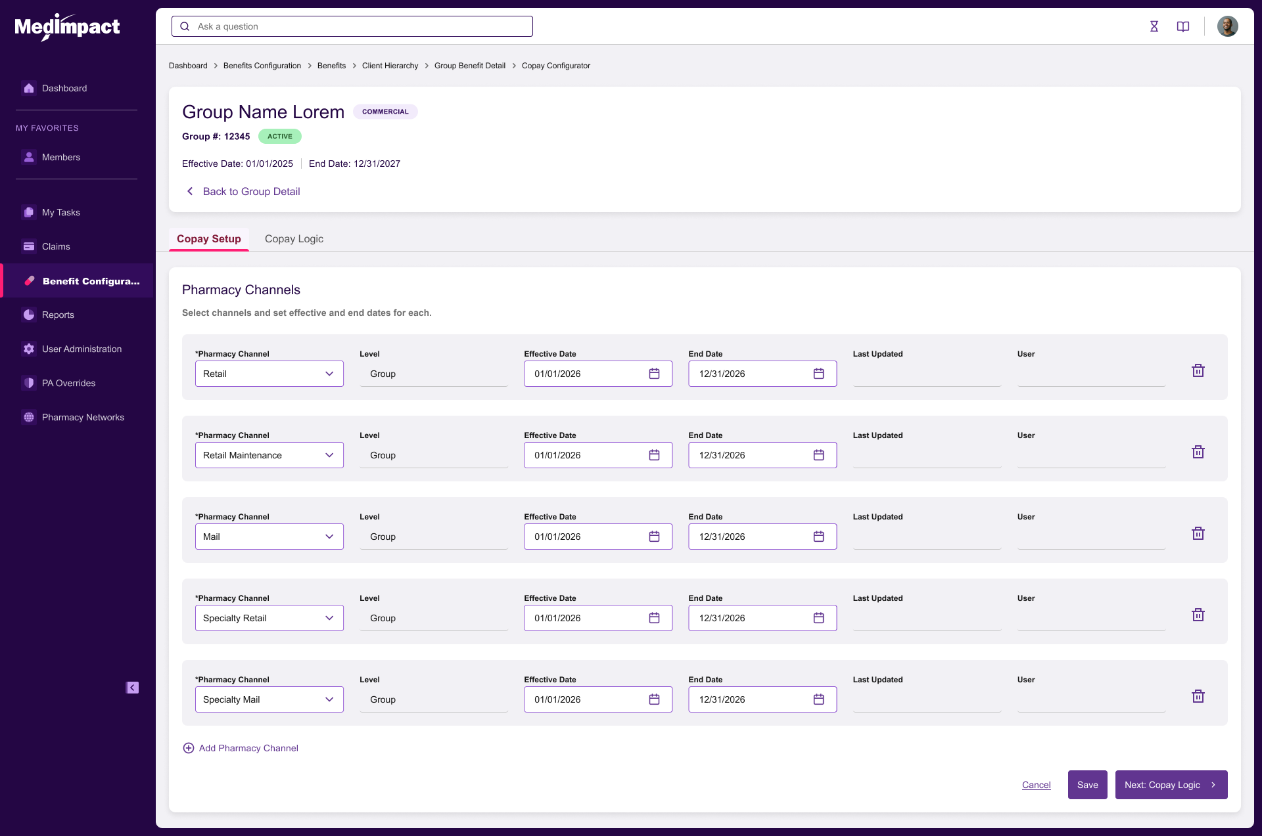Go to My Tasks in sidebar
Viewport: 1262px width, 836px height.
click(61, 212)
